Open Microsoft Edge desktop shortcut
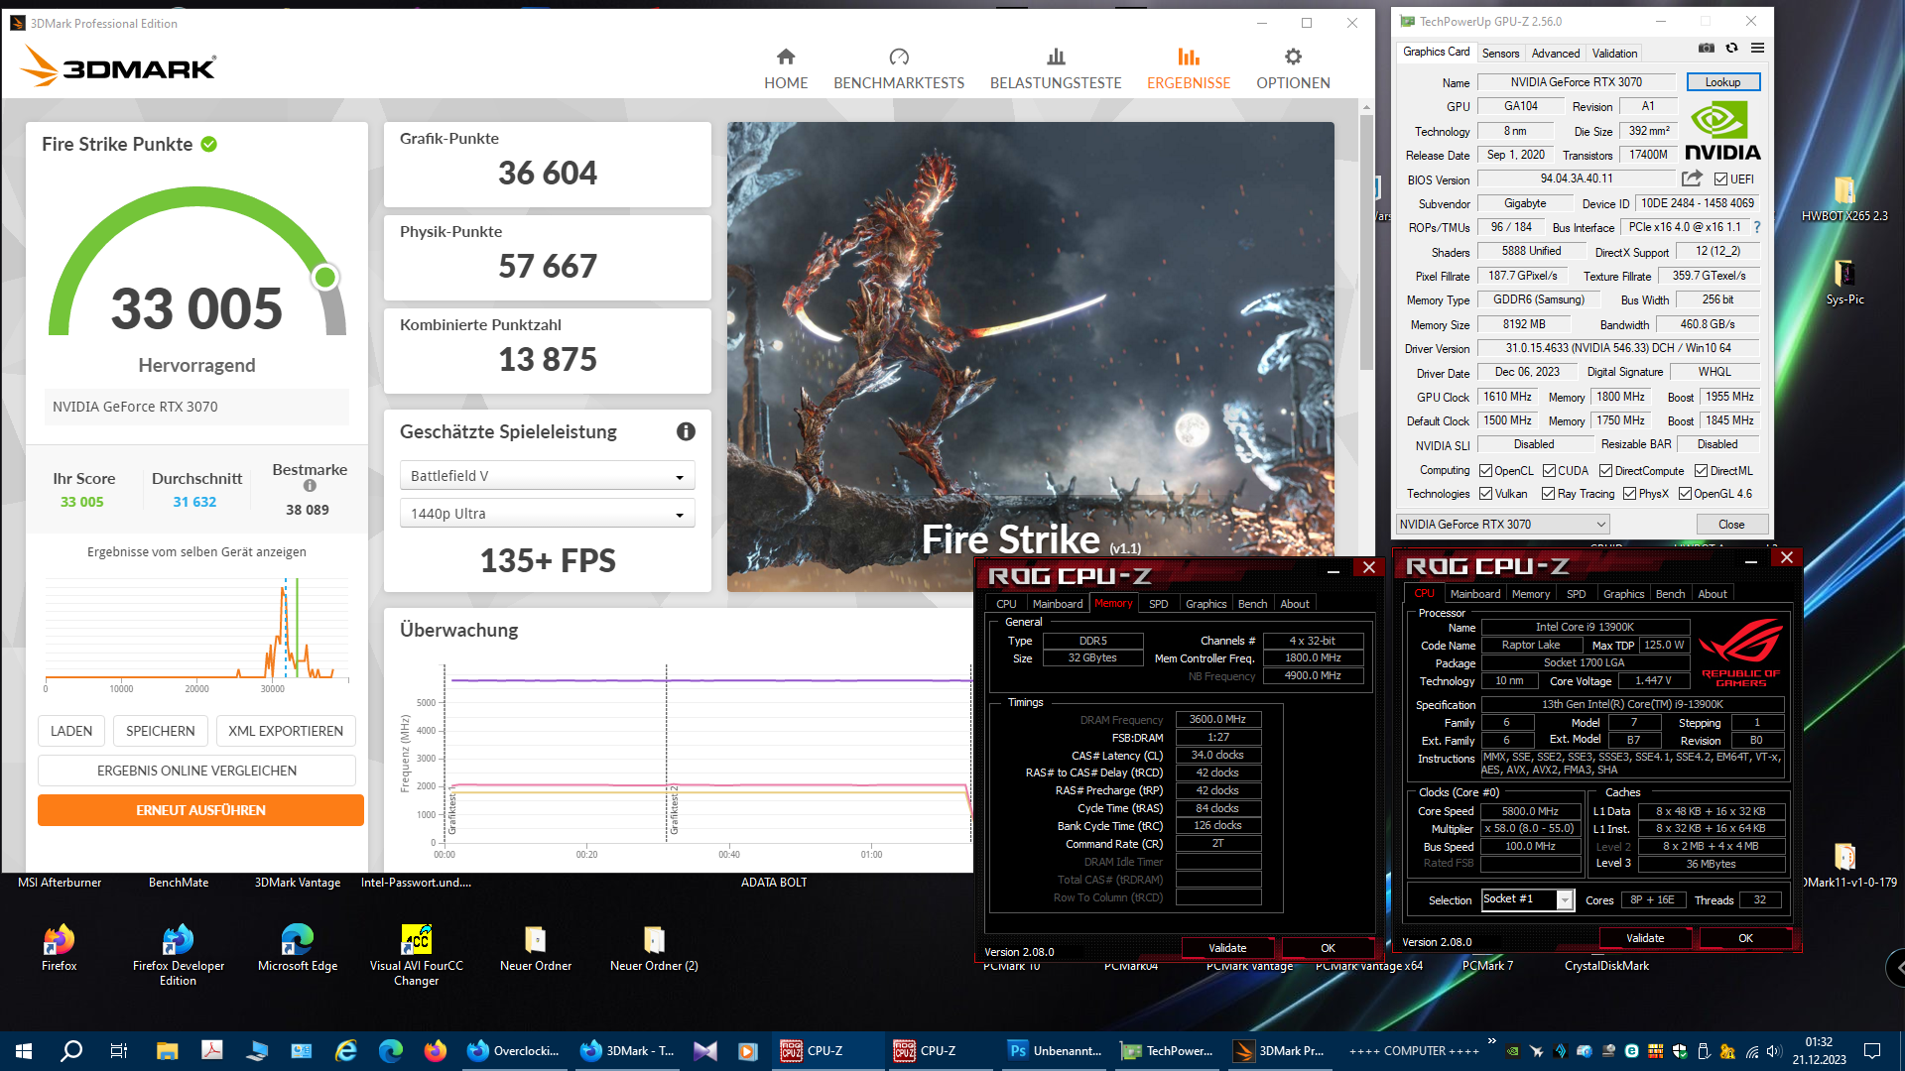Image resolution: width=1905 pixels, height=1071 pixels. click(298, 947)
